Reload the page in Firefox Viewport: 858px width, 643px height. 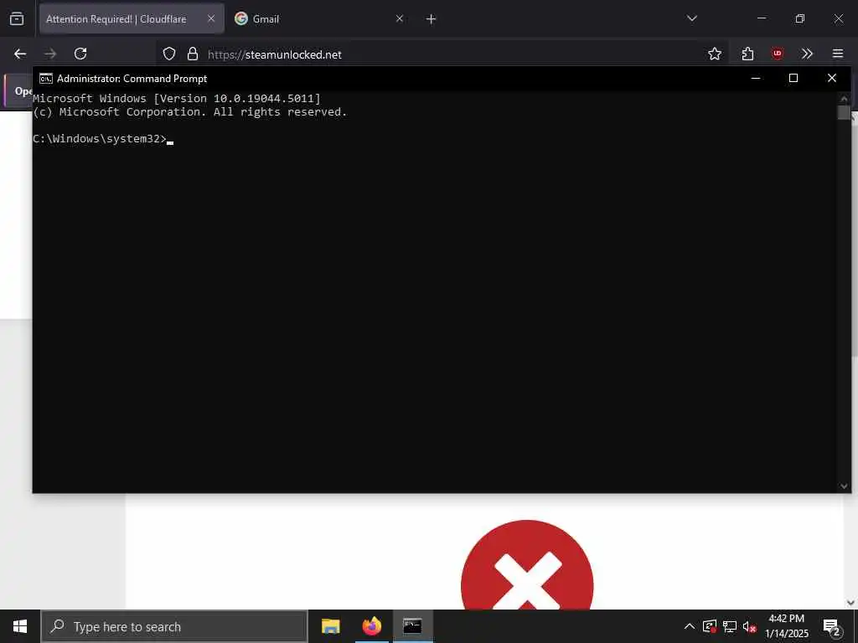[x=80, y=54]
